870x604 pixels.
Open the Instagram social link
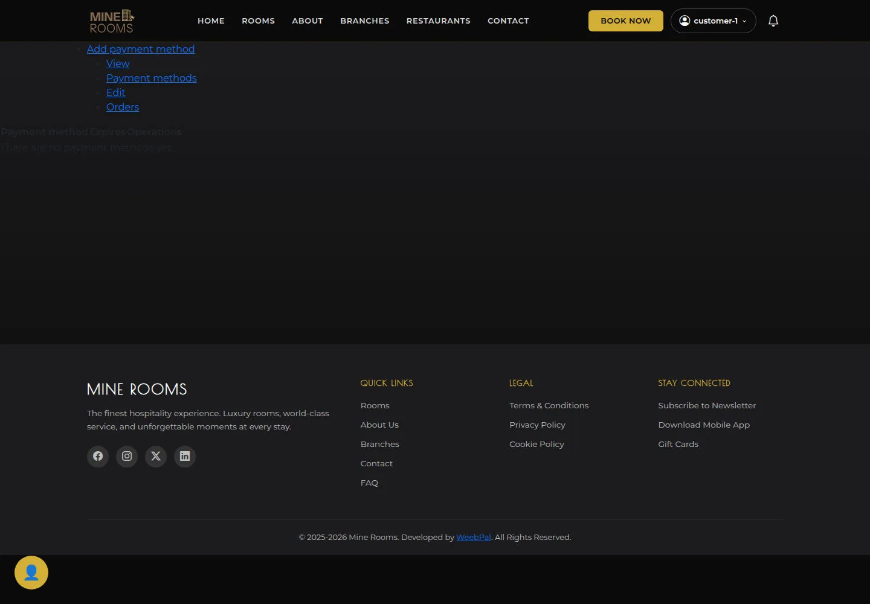coord(127,456)
